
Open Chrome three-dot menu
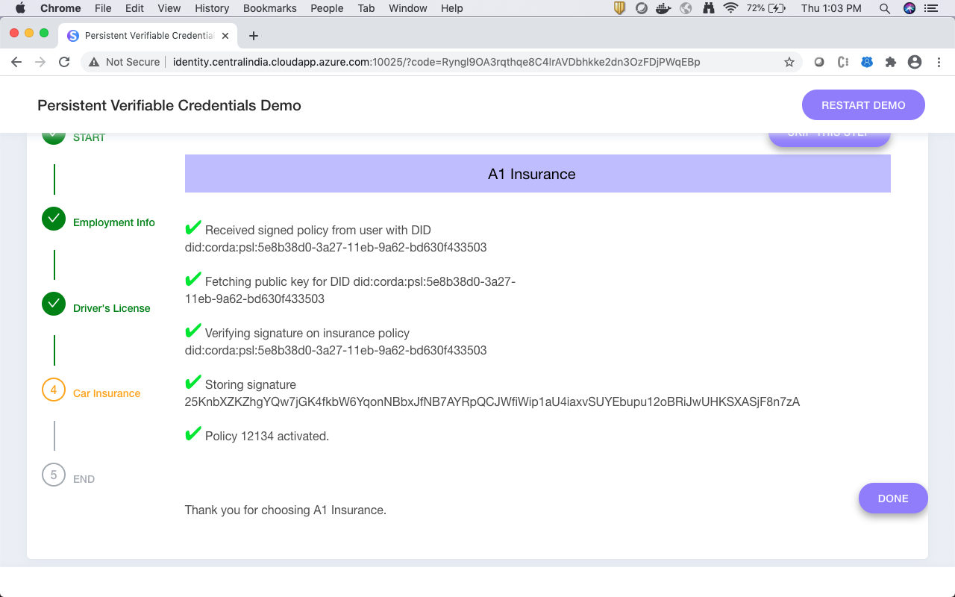(938, 62)
